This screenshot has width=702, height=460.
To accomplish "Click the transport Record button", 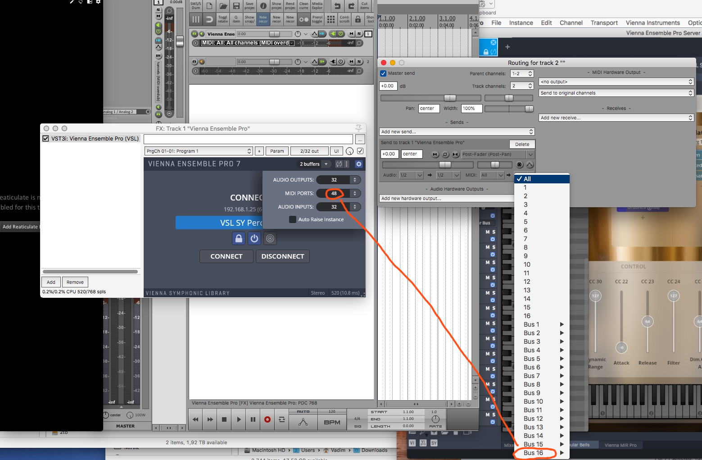I will (267, 419).
